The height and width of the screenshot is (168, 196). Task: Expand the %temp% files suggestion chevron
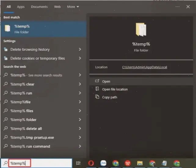point(80,111)
